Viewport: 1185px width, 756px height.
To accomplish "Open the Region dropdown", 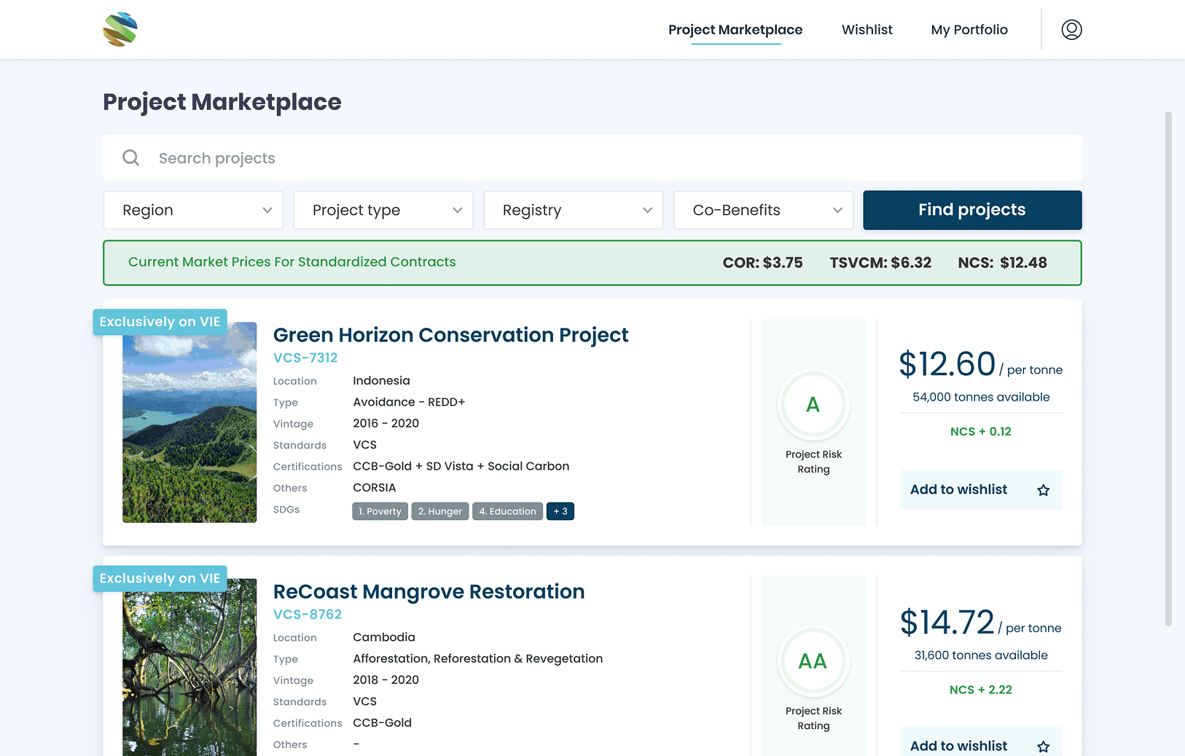I will coord(193,210).
